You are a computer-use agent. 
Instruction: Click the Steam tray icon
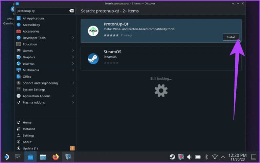click(172, 157)
